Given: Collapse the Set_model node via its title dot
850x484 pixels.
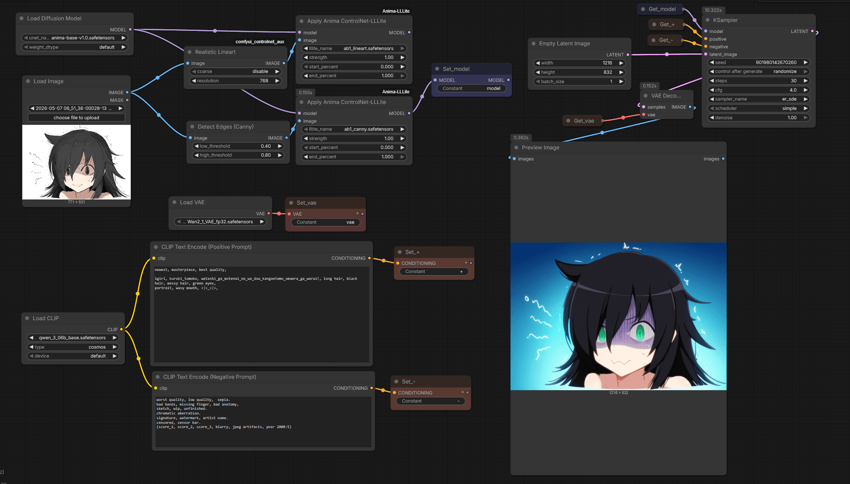Looking at the screenshot, I should tap(437, 69).
